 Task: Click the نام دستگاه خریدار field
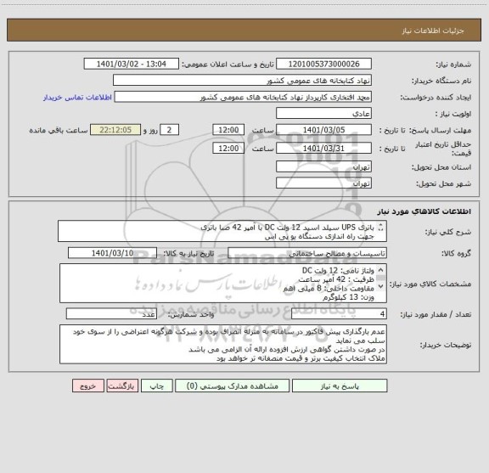click(242, 80)
